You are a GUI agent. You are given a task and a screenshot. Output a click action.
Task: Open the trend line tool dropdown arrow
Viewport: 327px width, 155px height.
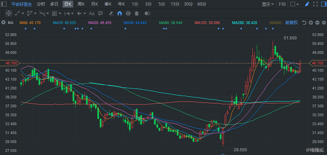(x=23, y=13)
